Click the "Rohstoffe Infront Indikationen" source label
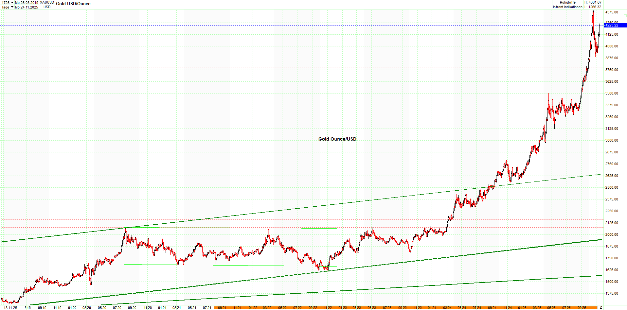Viewport: 627px width, 310px height. coord(568,5)
